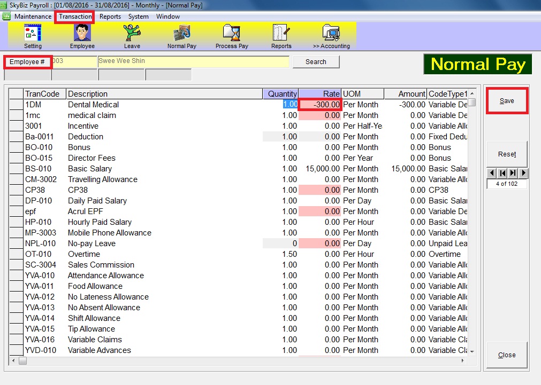
Task: Click the SkyBiz app icon in title bar
Action: click(x=5, y=5)
